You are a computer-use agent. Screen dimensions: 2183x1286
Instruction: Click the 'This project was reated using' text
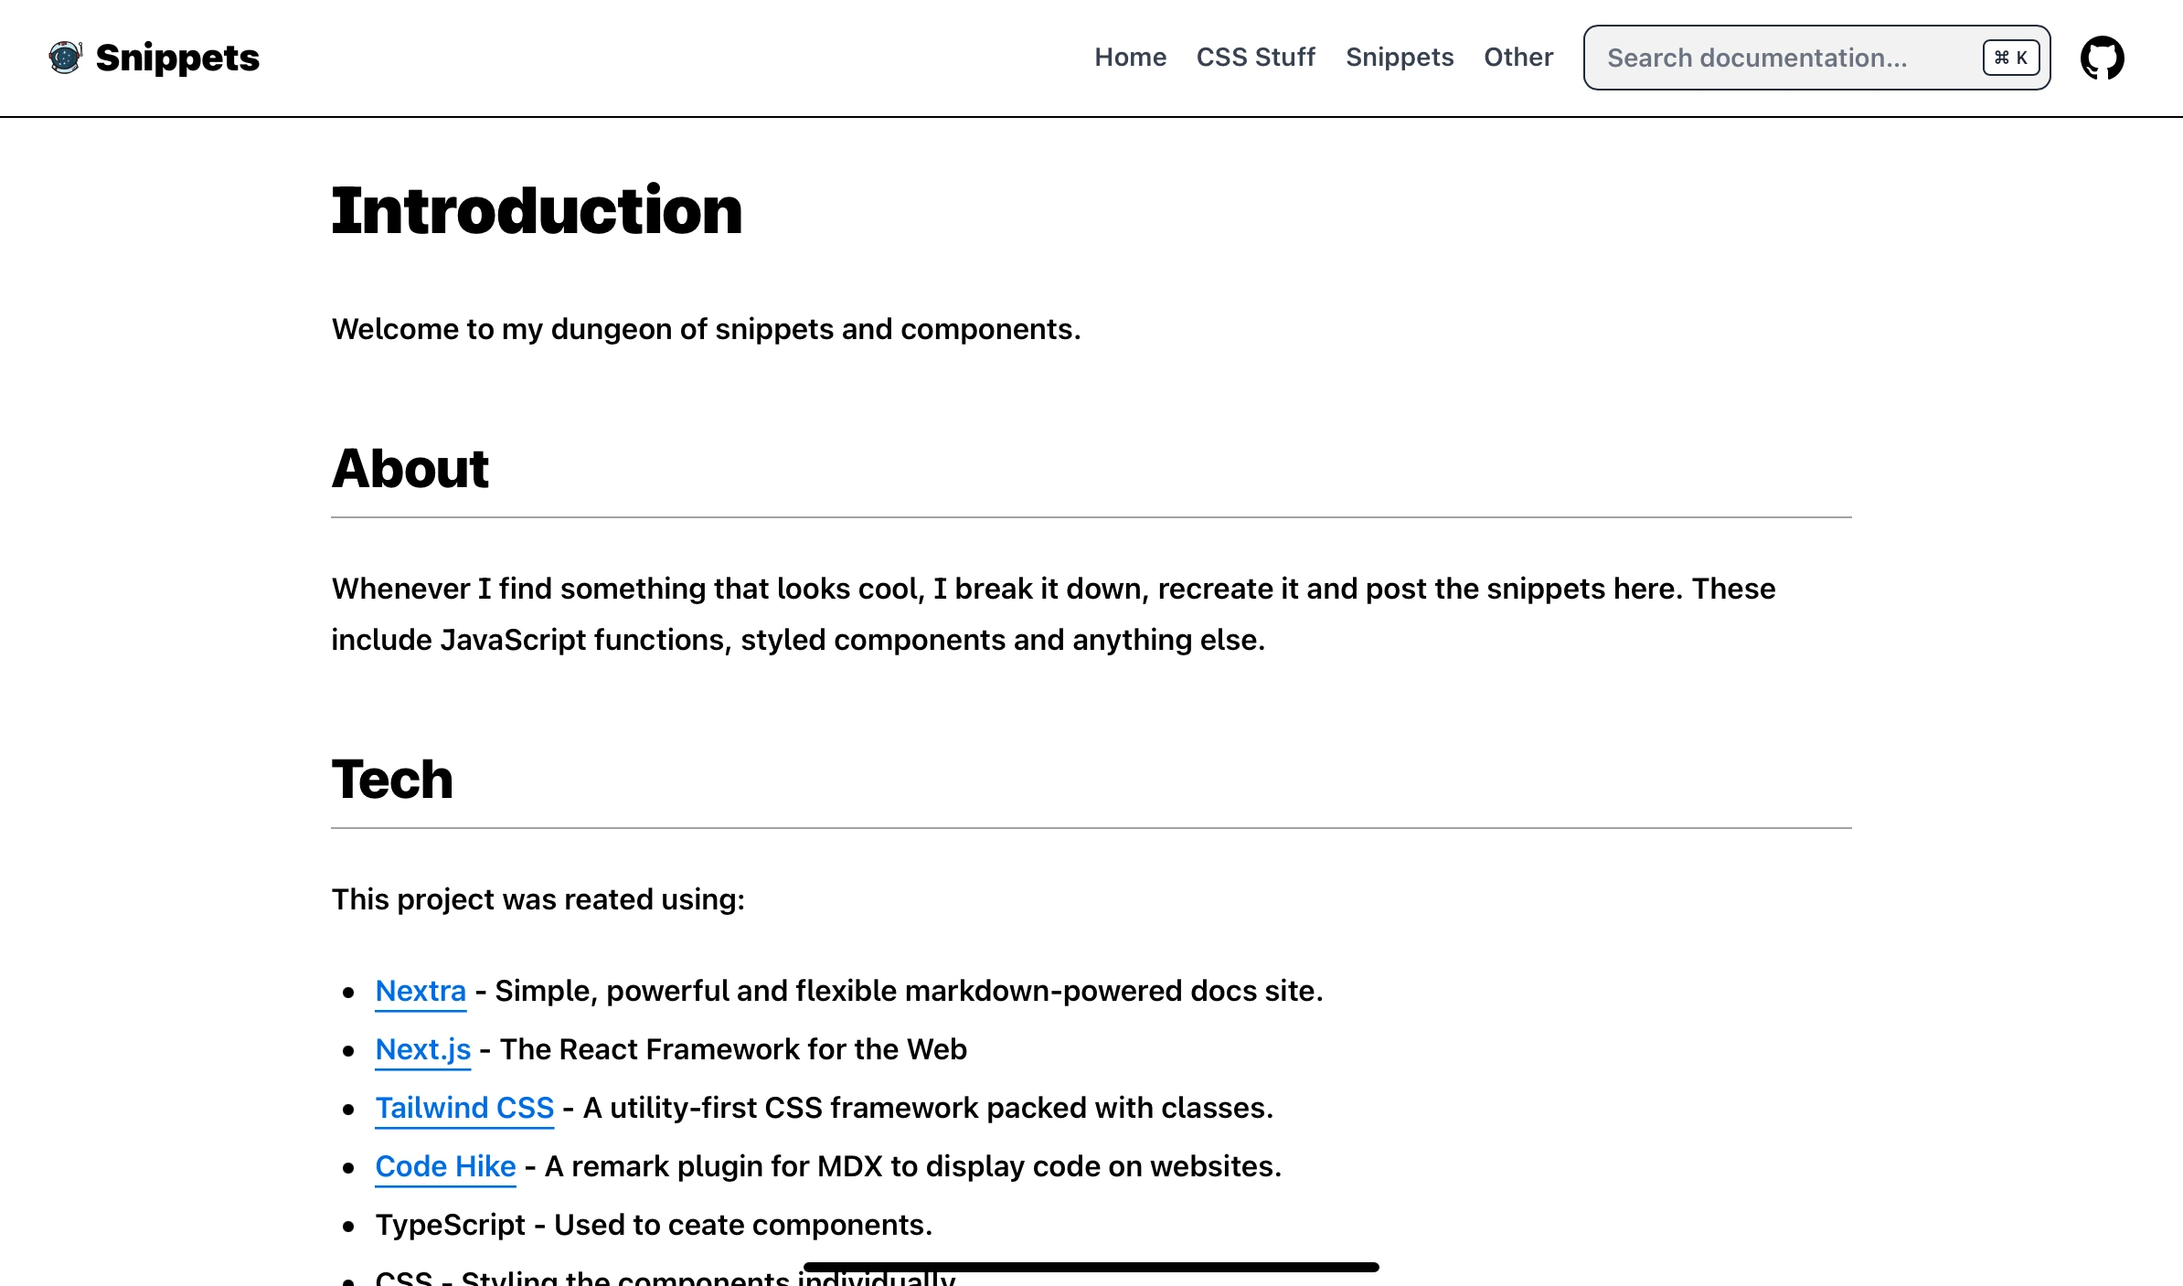pos(538,899)
